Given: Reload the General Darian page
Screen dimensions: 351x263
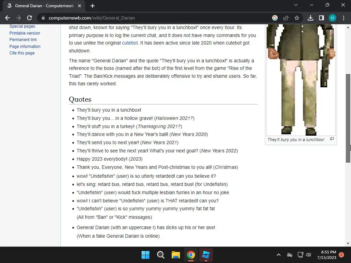Looking at the screenshot, I should (29, 18).
